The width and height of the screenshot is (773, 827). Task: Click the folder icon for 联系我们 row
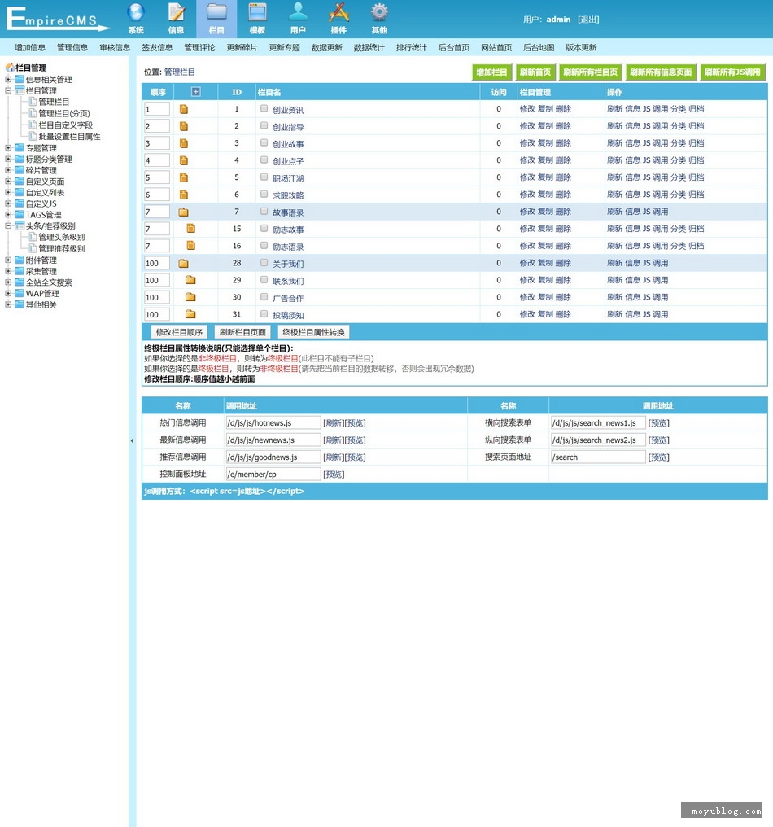coord(191,280)
